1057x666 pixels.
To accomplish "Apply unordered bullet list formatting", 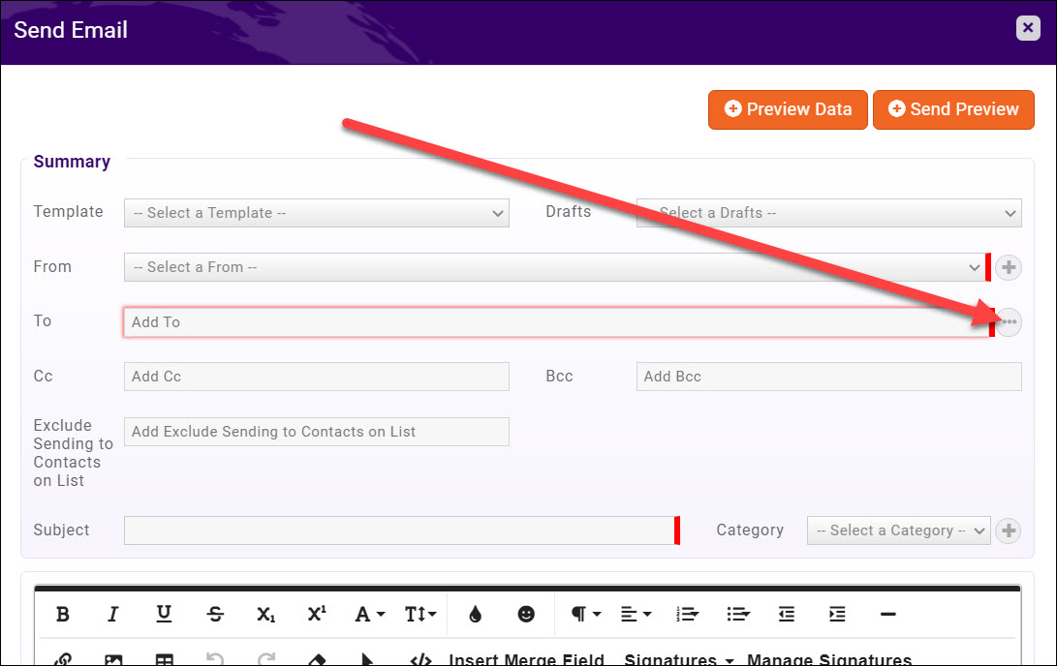I will coord(738,614).
